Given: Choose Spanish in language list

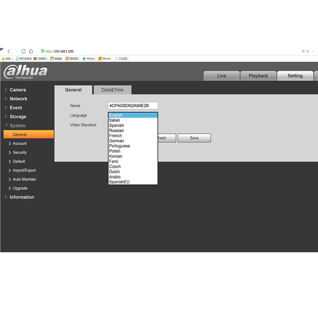Looking at the screenshot, I should pyautogui.click(x=133, y=125).
